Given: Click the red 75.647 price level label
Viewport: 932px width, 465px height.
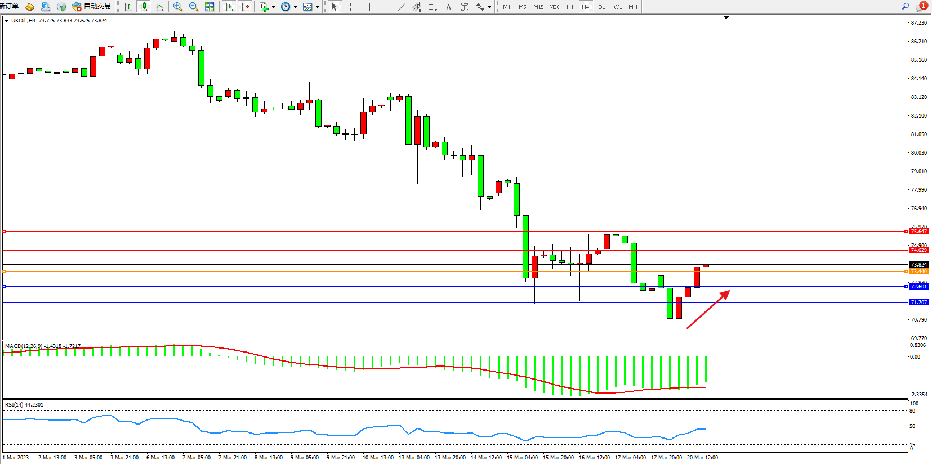Looking at the screenshot, I should pos(918,232).
